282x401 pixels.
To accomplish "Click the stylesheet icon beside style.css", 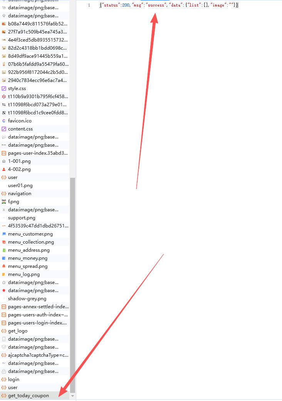I will (x=4, y=89).
